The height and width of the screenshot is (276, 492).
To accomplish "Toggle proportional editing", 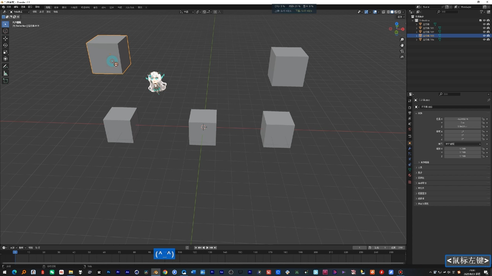I will click(215, 12).
